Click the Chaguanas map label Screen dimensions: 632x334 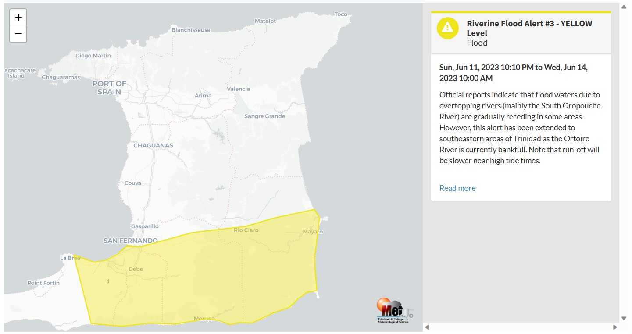(153, 145)
